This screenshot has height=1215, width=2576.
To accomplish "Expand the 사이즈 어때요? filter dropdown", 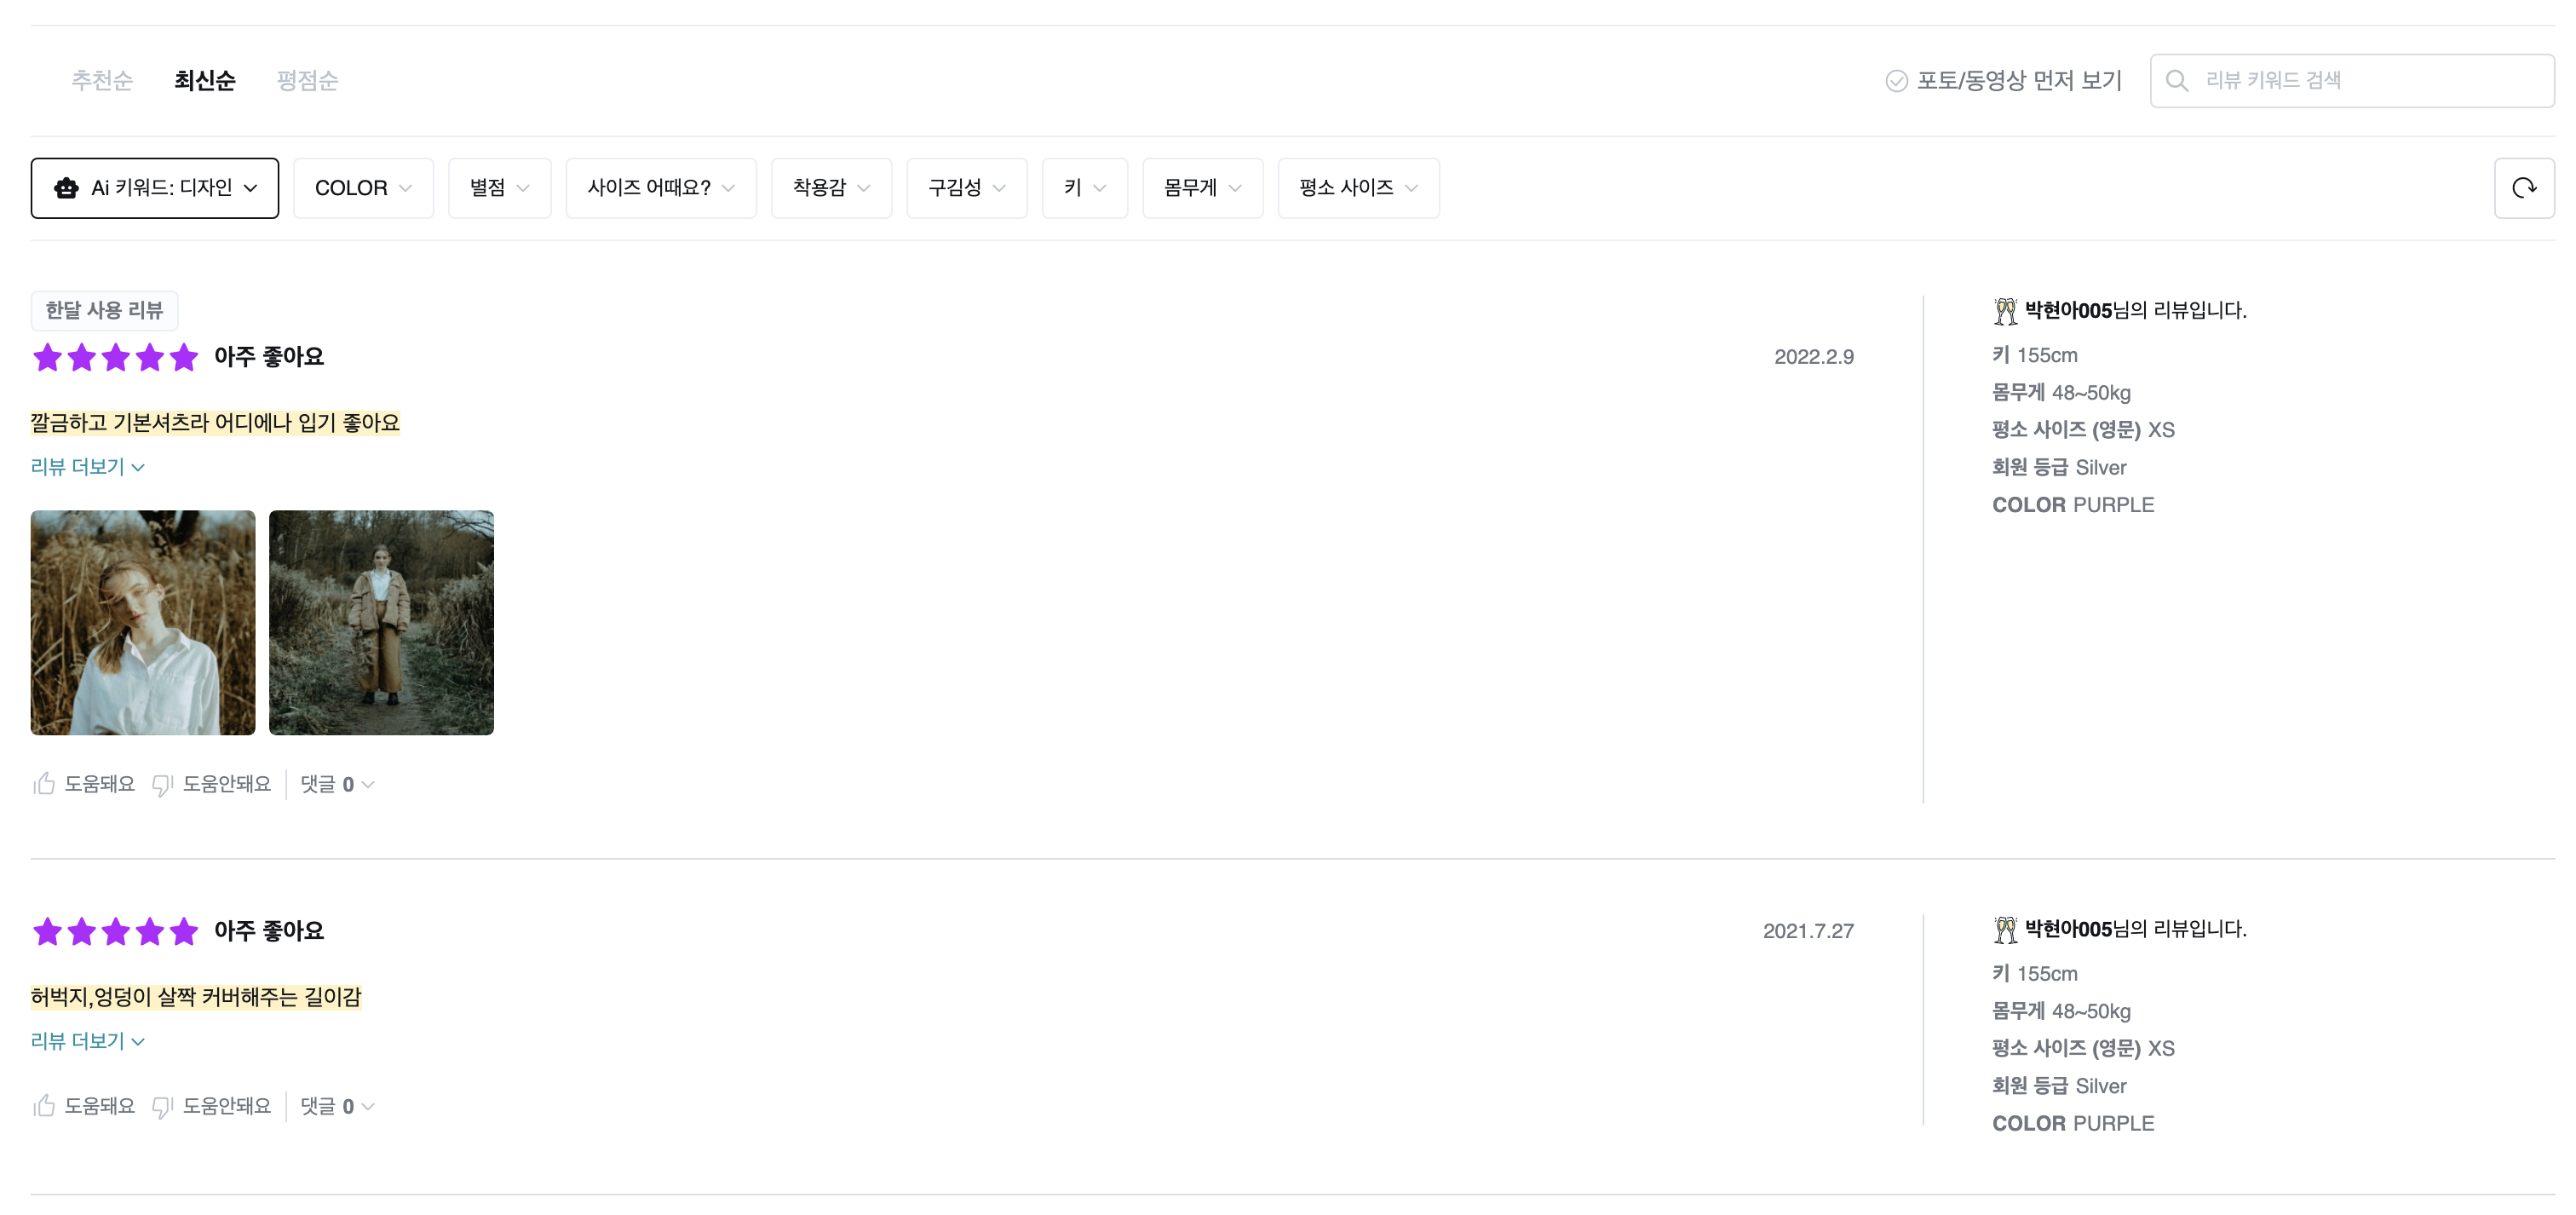I will [660, 187].
